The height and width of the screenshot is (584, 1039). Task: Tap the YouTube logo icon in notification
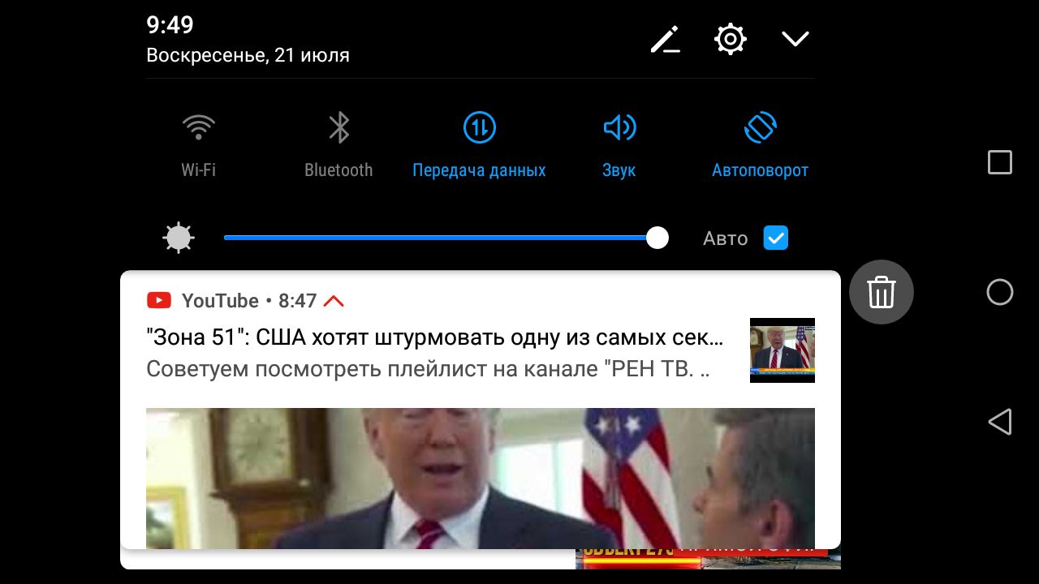pyautogui.click(x=158, y=301)
